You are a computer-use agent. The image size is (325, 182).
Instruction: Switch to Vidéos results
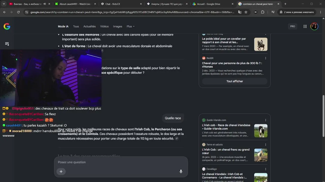point(104,27)
